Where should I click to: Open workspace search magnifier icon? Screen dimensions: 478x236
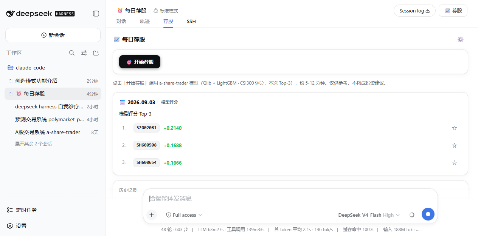click(x=72, y=53)
